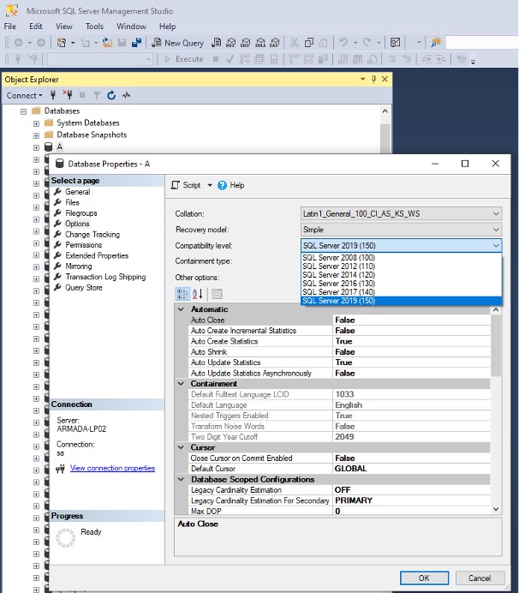Screen dimensions: 519x593
Task: Open the File menu
Action: [9, 27]
